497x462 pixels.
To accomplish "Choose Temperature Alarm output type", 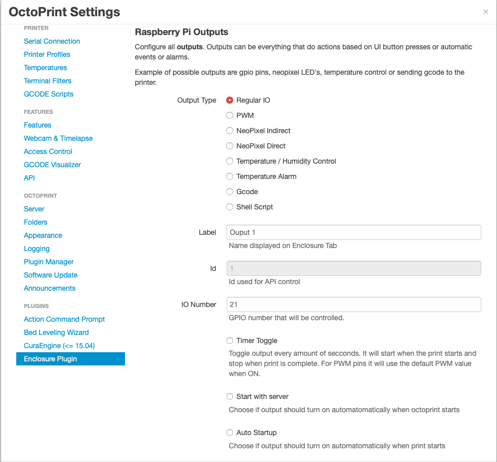I will tap(230, 176).
